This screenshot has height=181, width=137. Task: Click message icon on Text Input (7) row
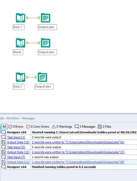pos(3,157)
